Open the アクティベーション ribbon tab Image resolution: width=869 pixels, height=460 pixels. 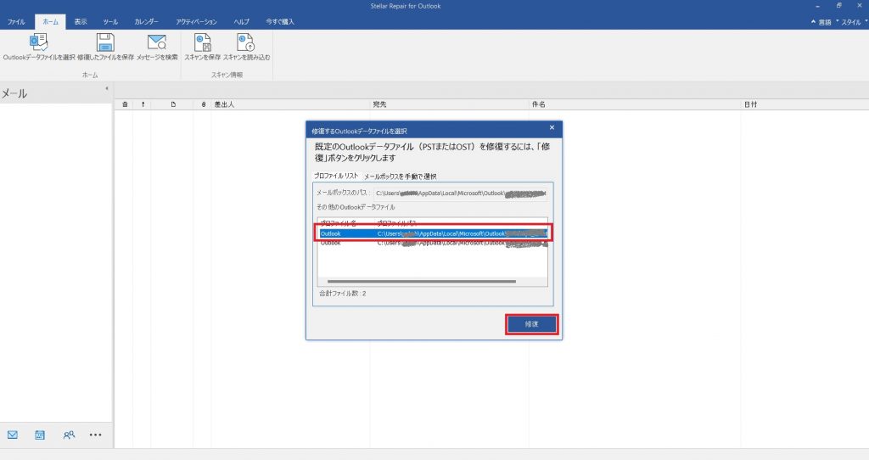coord(196,21)
